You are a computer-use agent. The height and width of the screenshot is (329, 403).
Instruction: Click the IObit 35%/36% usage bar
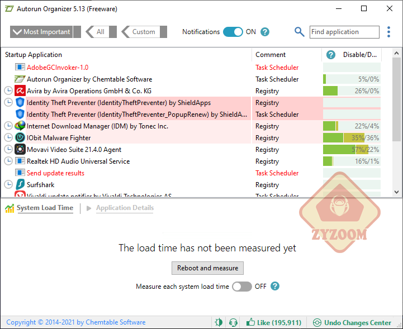(352, 137)
